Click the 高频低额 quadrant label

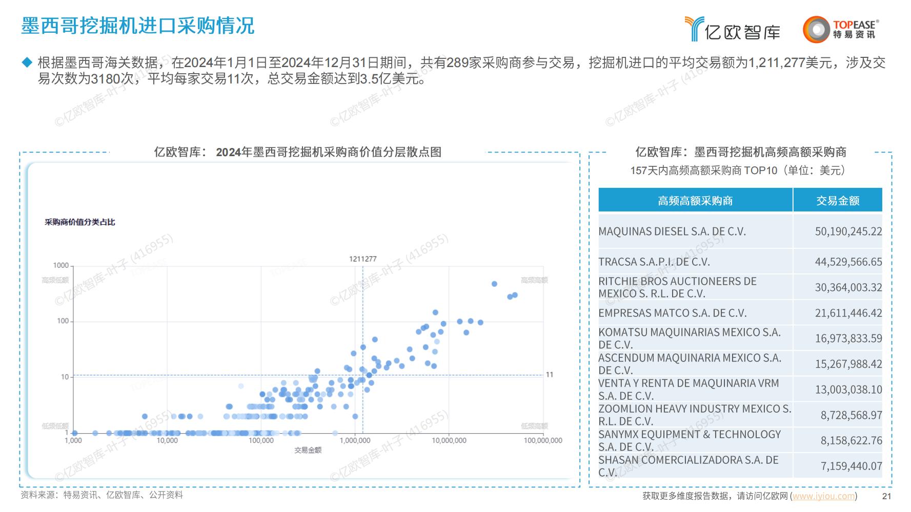(55, 280)
